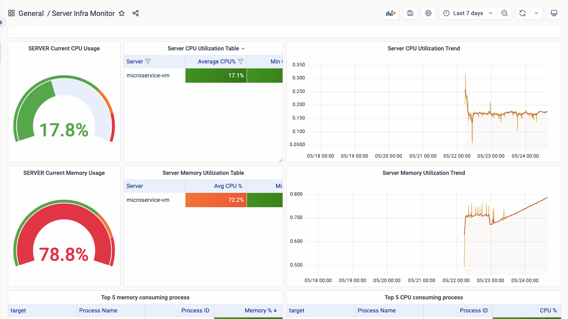Click the orange 72.2% cell
Screen dimensions: 568x319
pyautogui.click(x=216, y=200)
